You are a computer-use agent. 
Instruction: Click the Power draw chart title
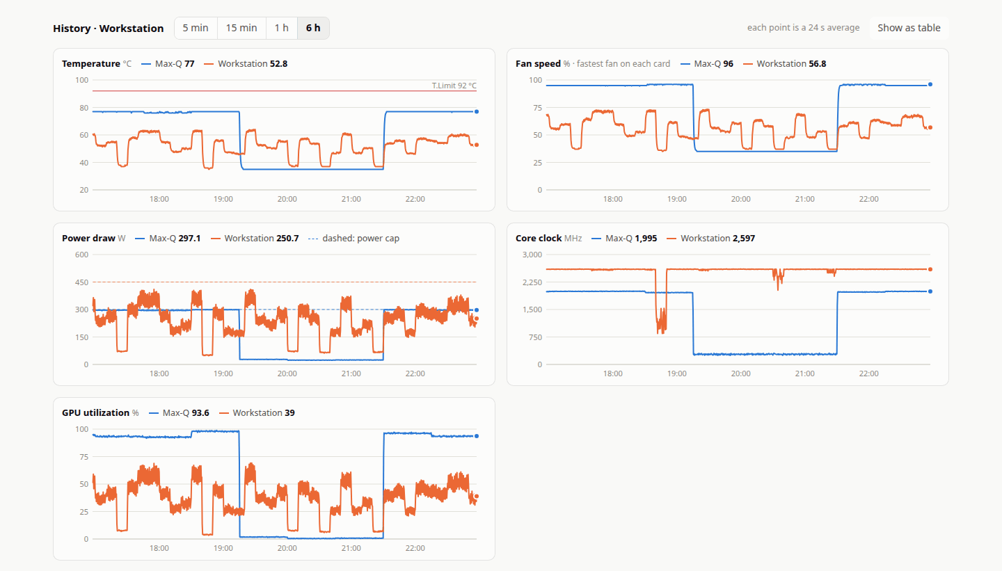point(88,238)
